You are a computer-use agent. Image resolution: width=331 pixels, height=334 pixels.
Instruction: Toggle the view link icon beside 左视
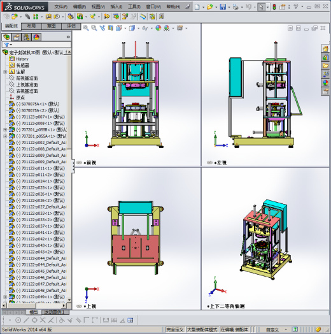click(209, 163)
